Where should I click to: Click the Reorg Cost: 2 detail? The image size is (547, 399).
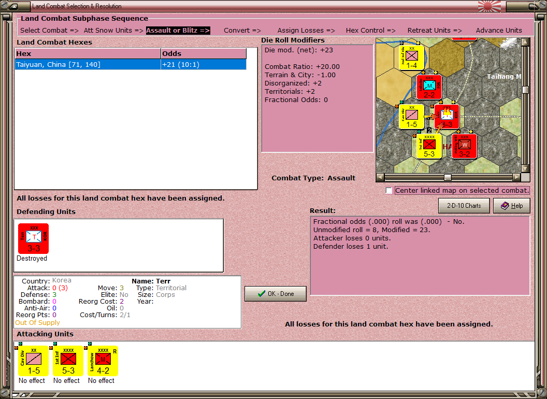pos(101,301)
